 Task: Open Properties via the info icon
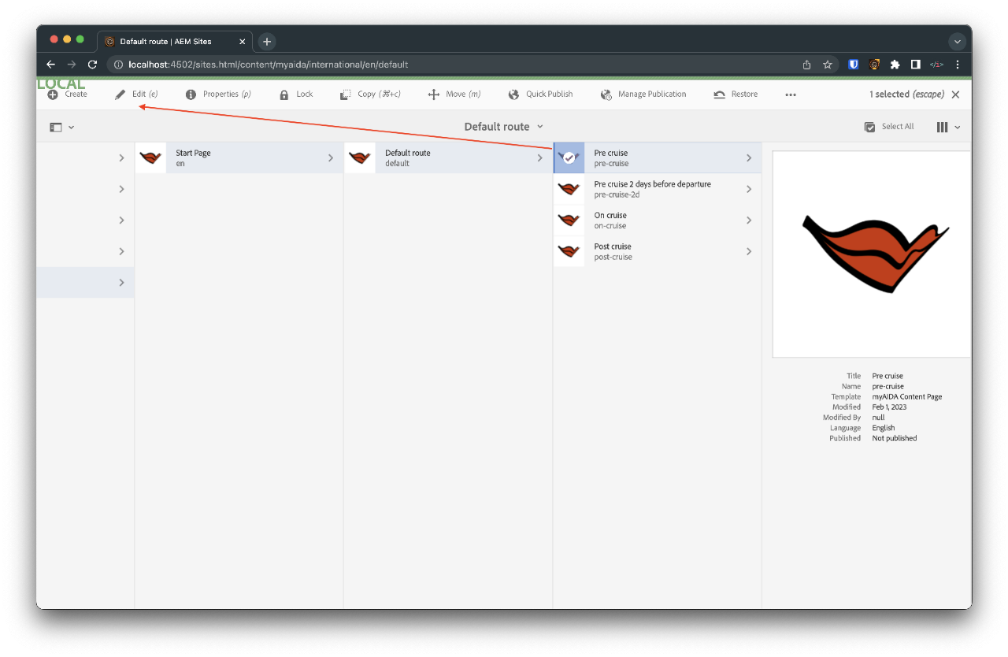pyautogui.click(x=191, y=95)
